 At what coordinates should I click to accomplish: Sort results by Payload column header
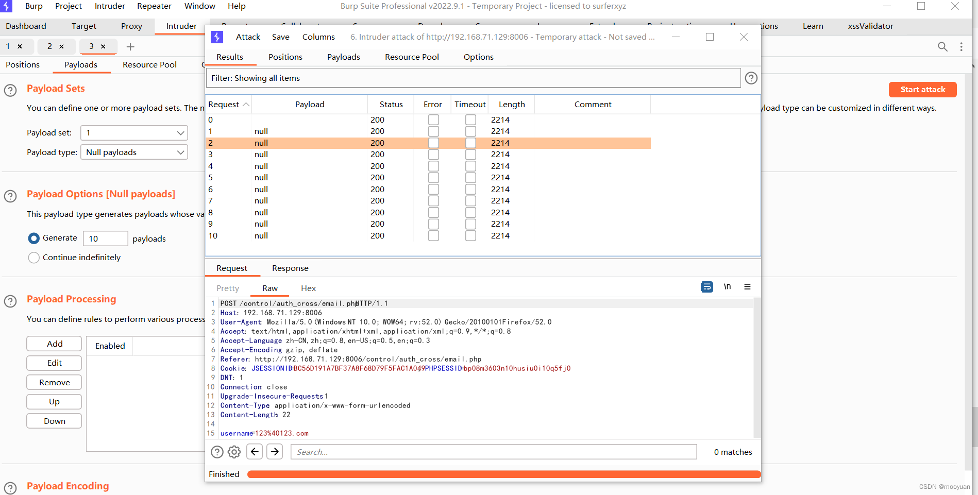(310, 105)
